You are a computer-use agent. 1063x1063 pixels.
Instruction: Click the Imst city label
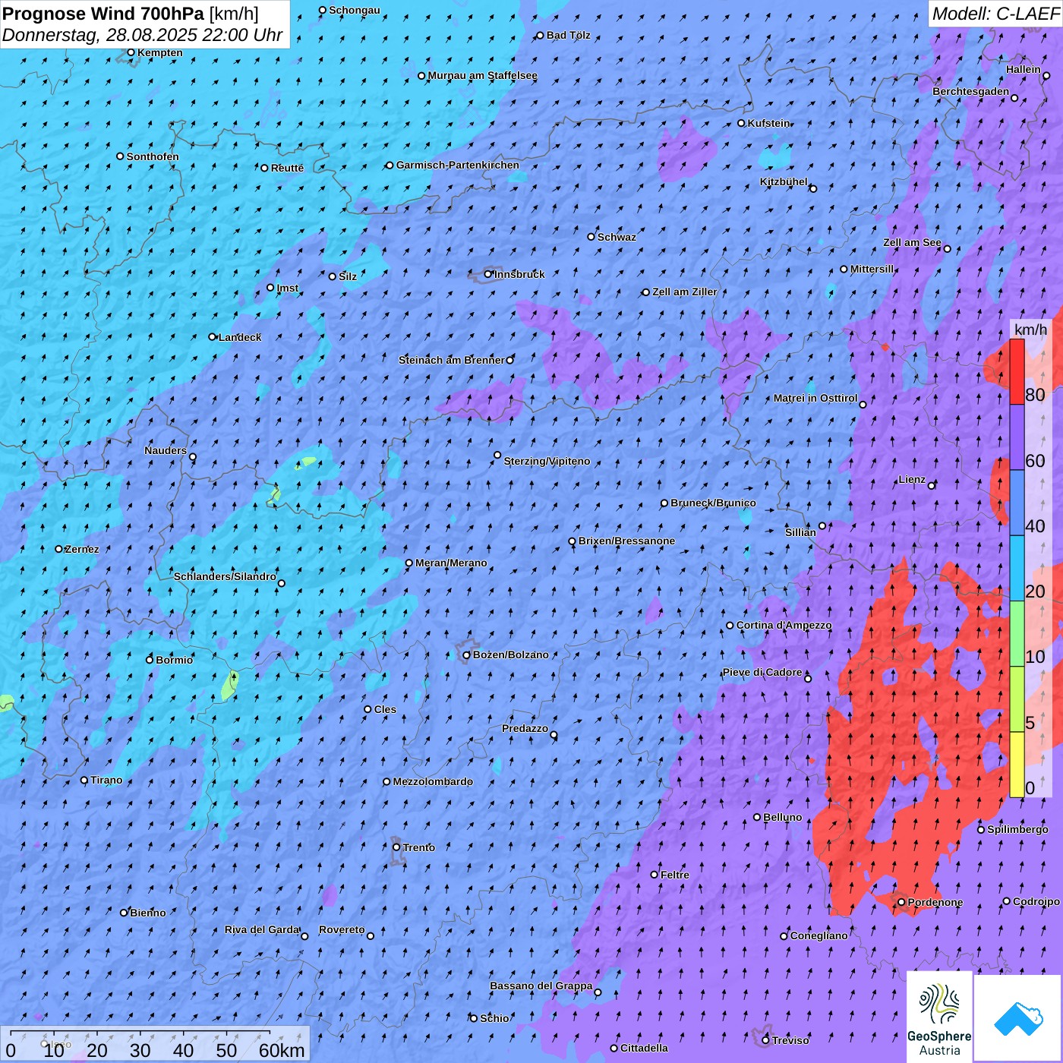(288, 288)
